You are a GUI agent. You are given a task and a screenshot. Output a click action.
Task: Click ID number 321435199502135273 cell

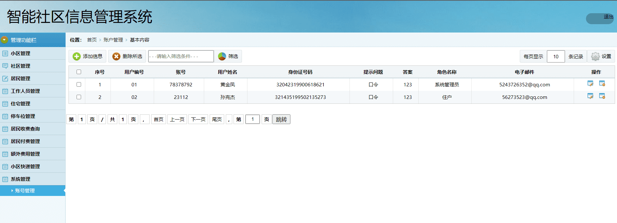coord(300,97)
